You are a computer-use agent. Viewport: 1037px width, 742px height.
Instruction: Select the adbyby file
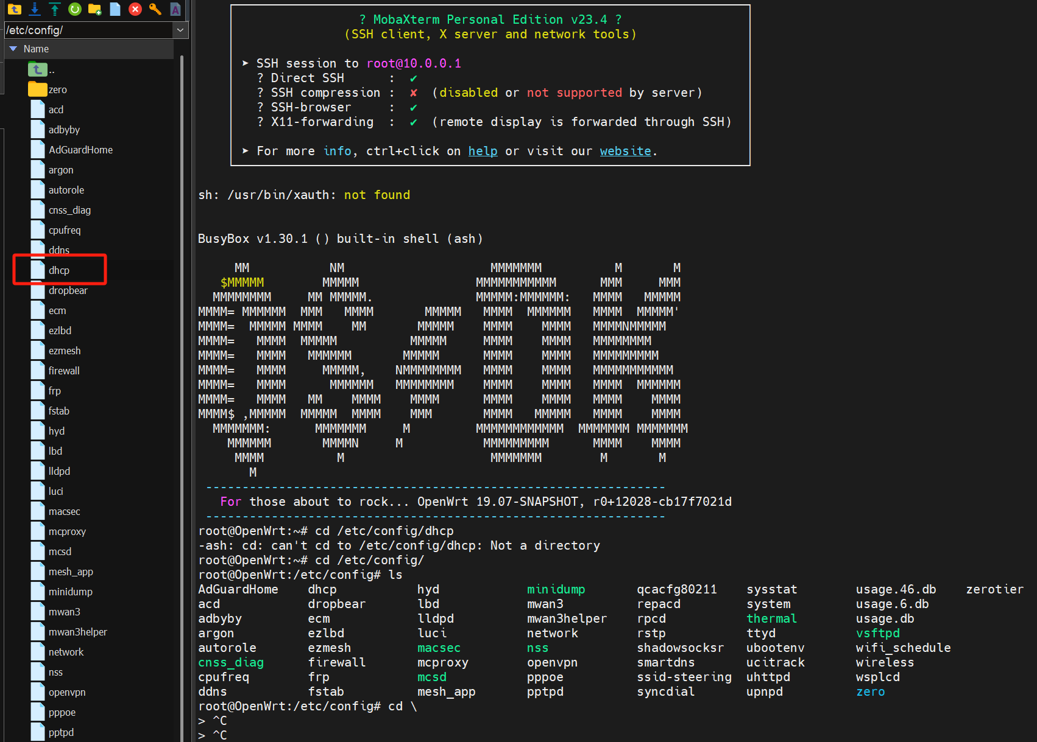point(55,130)
